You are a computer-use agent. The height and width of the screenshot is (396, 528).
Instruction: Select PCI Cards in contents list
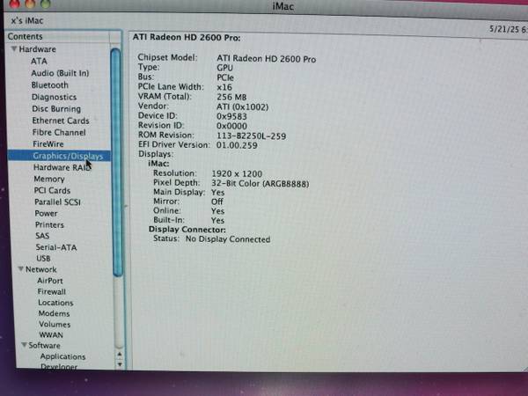click(53, 190)
